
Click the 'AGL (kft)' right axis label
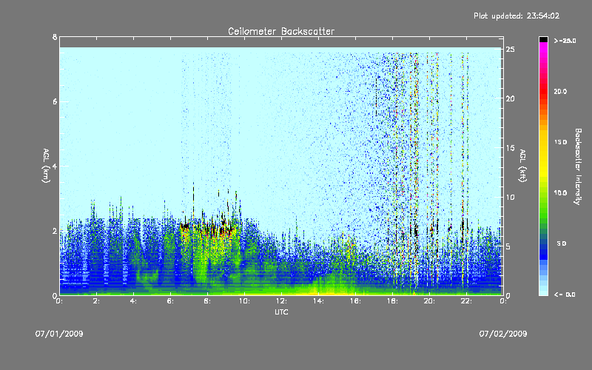(x=522, y=166)
